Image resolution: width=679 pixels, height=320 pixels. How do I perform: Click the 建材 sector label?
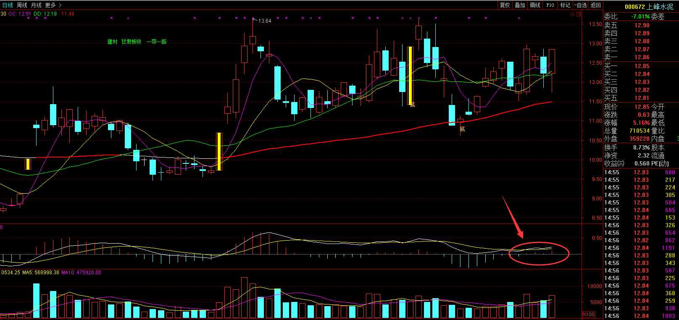pyautogui.click(x=112, y=42)
